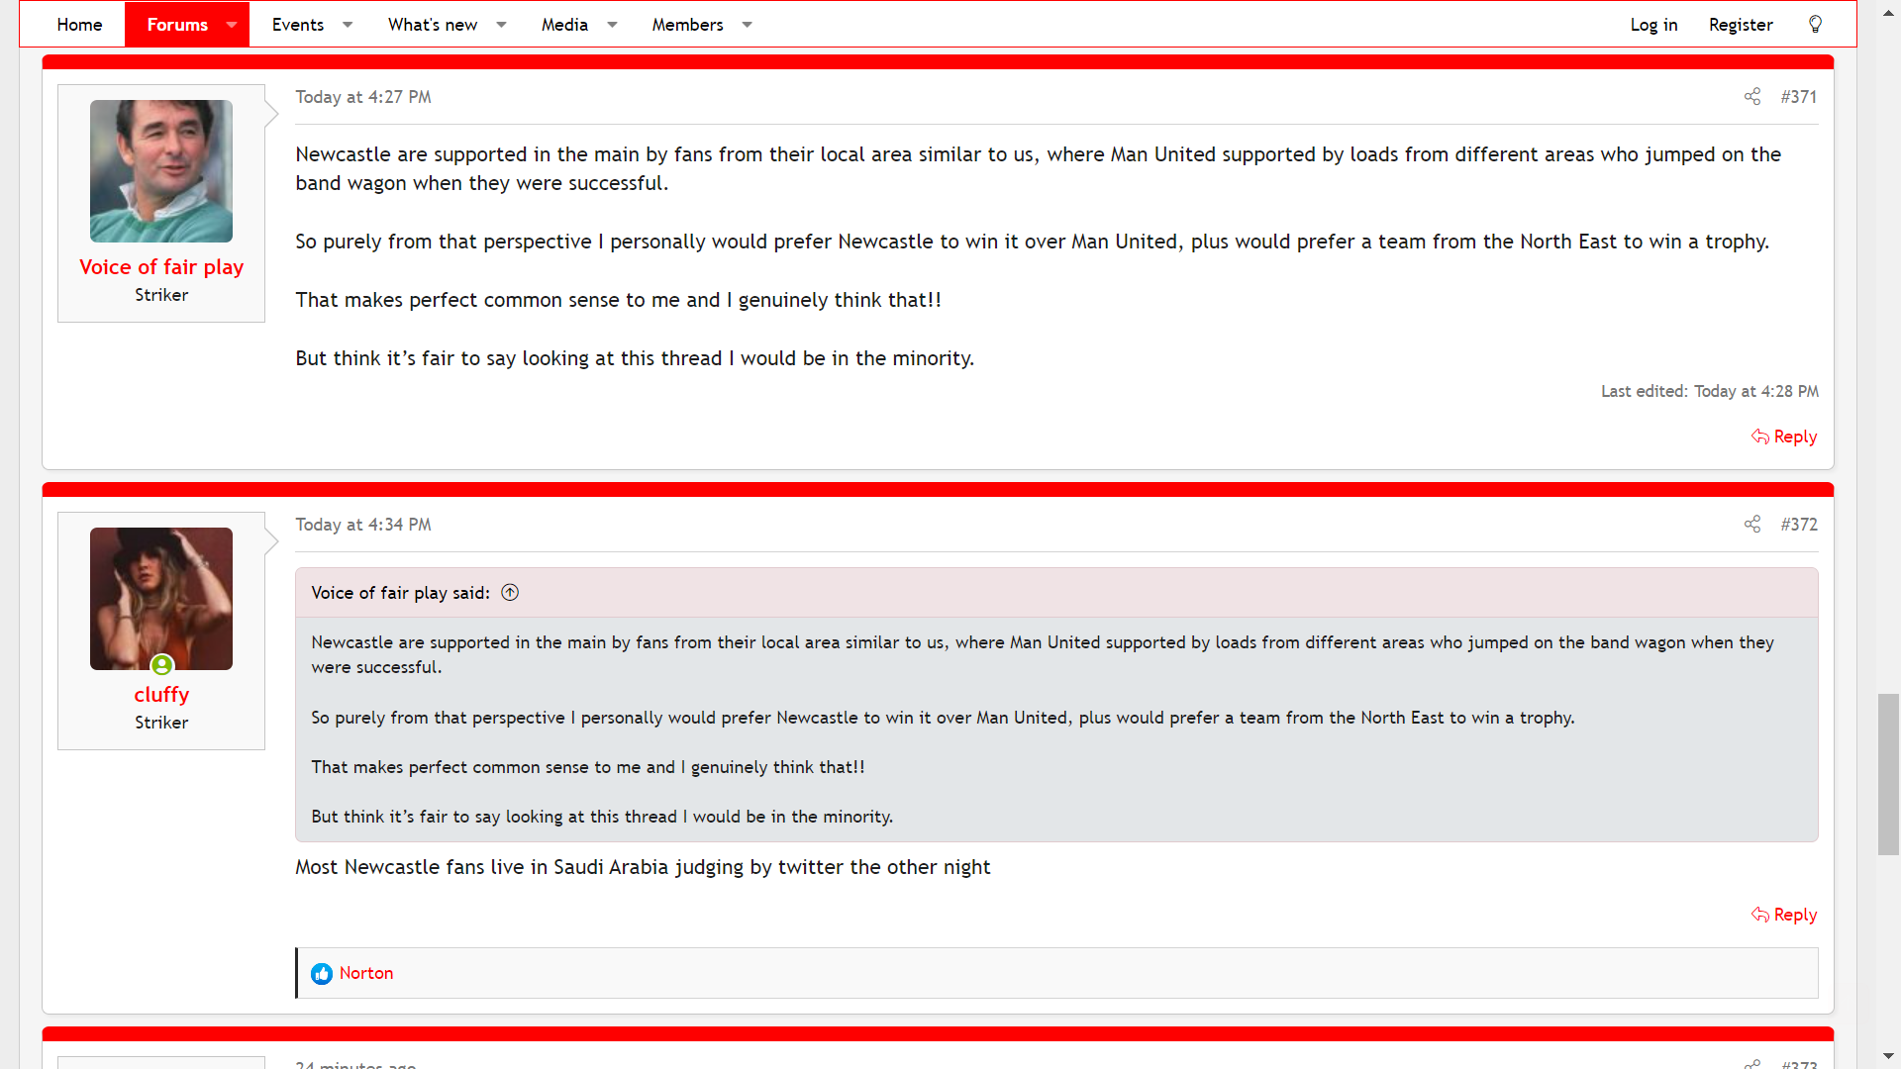Expand the Events dropdown arrow
Screen dimensions: 1901x1069
pos(348,24)
